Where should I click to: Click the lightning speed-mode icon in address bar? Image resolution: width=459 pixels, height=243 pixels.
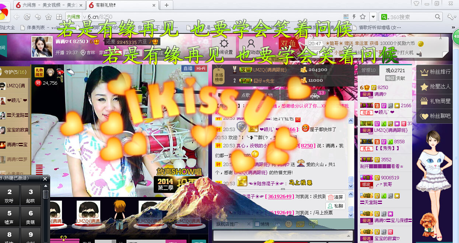tap(354, 17)
